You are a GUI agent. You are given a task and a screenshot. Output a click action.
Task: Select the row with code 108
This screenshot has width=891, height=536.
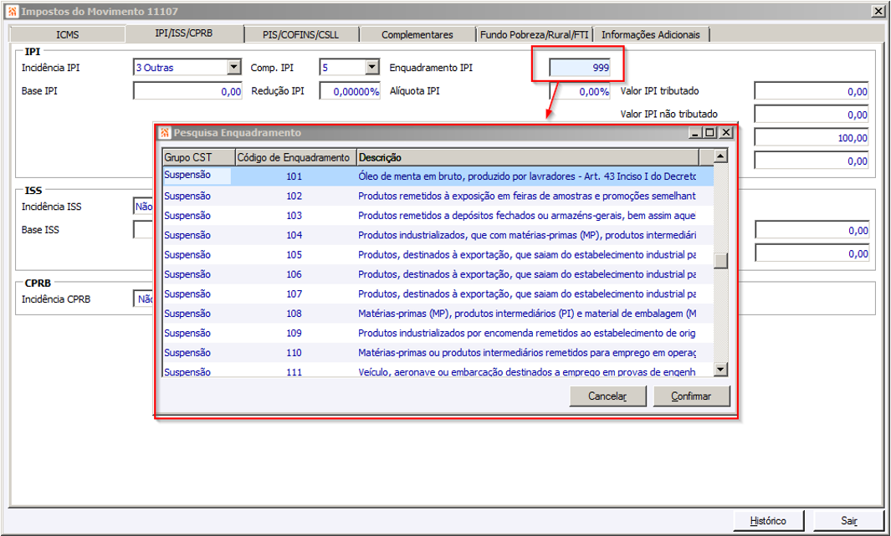(x=438, y=314)
